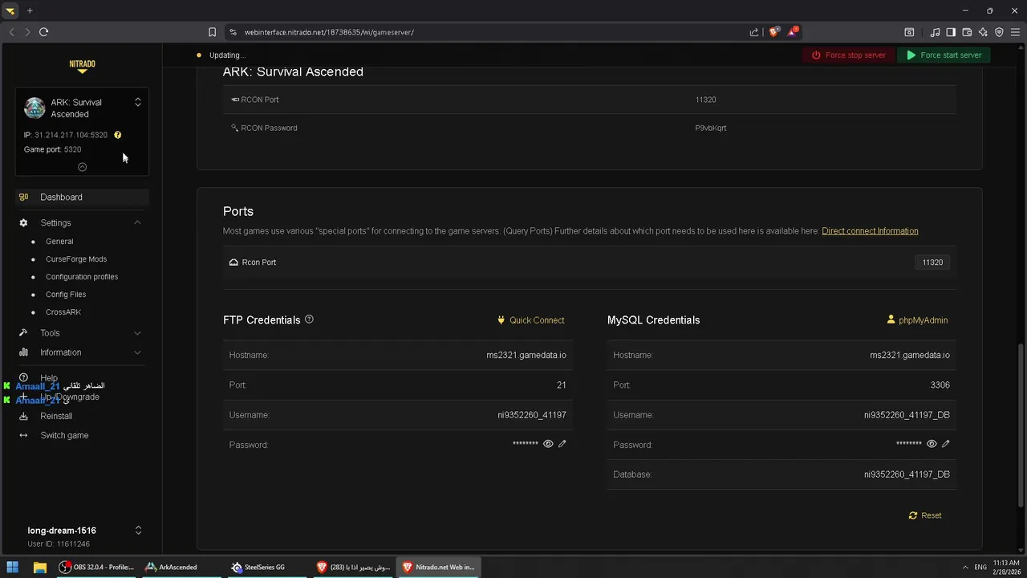Open Direct connect Information link

870,231
